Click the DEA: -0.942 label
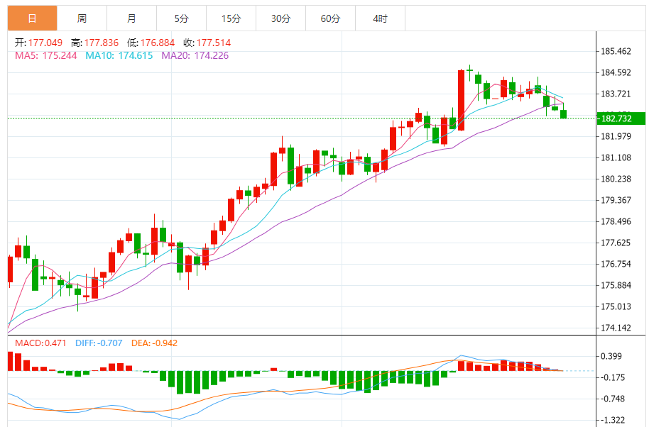The height and width of the screenshot is (427, 649). click(154, 343)
